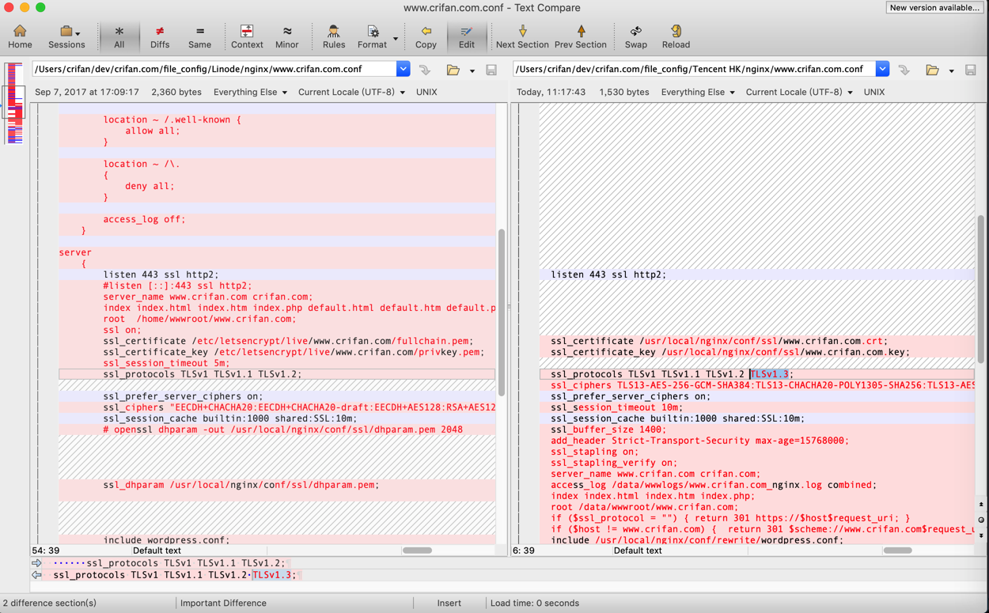
Task: Open the Sessions toolbar menu
Action: point(66,36)
